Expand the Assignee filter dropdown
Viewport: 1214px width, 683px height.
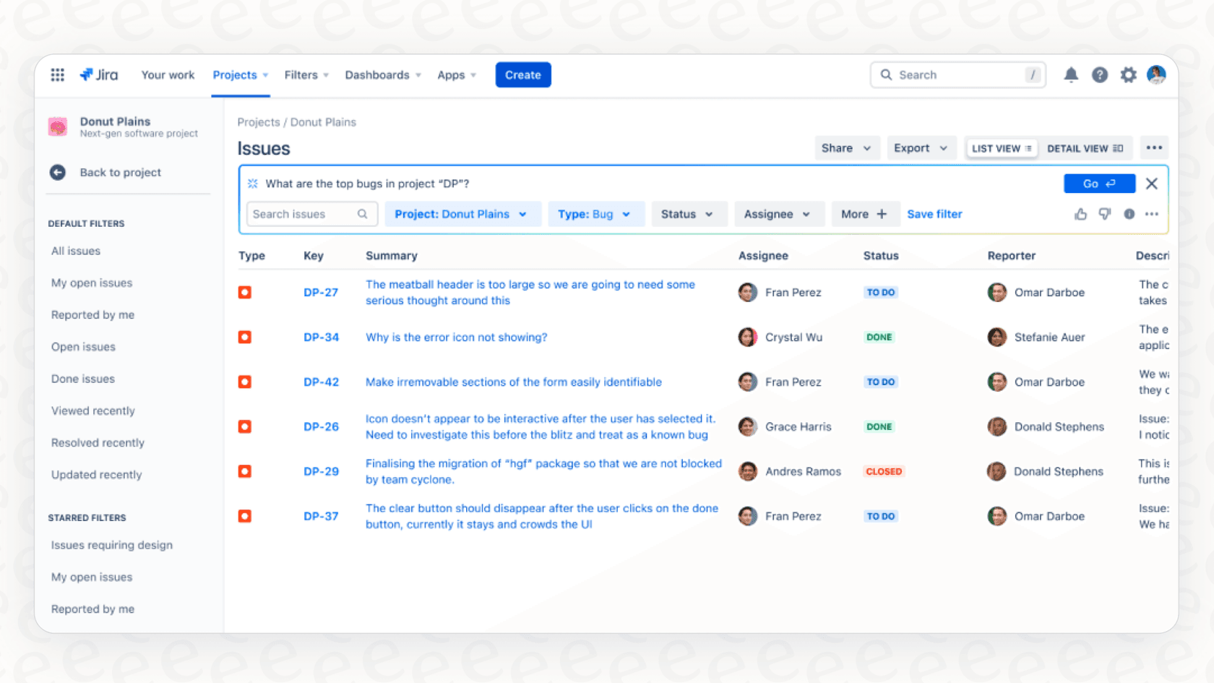(779, 214)
